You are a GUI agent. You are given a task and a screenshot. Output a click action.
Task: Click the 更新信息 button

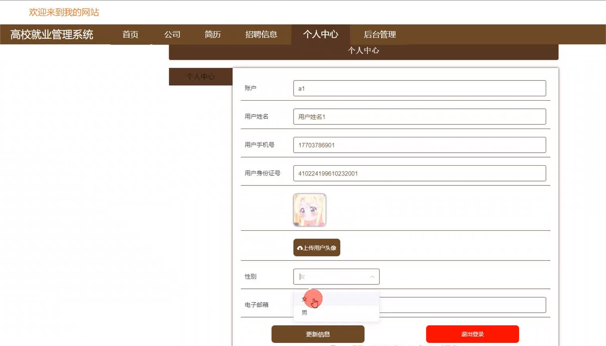(x=318, y=334)
